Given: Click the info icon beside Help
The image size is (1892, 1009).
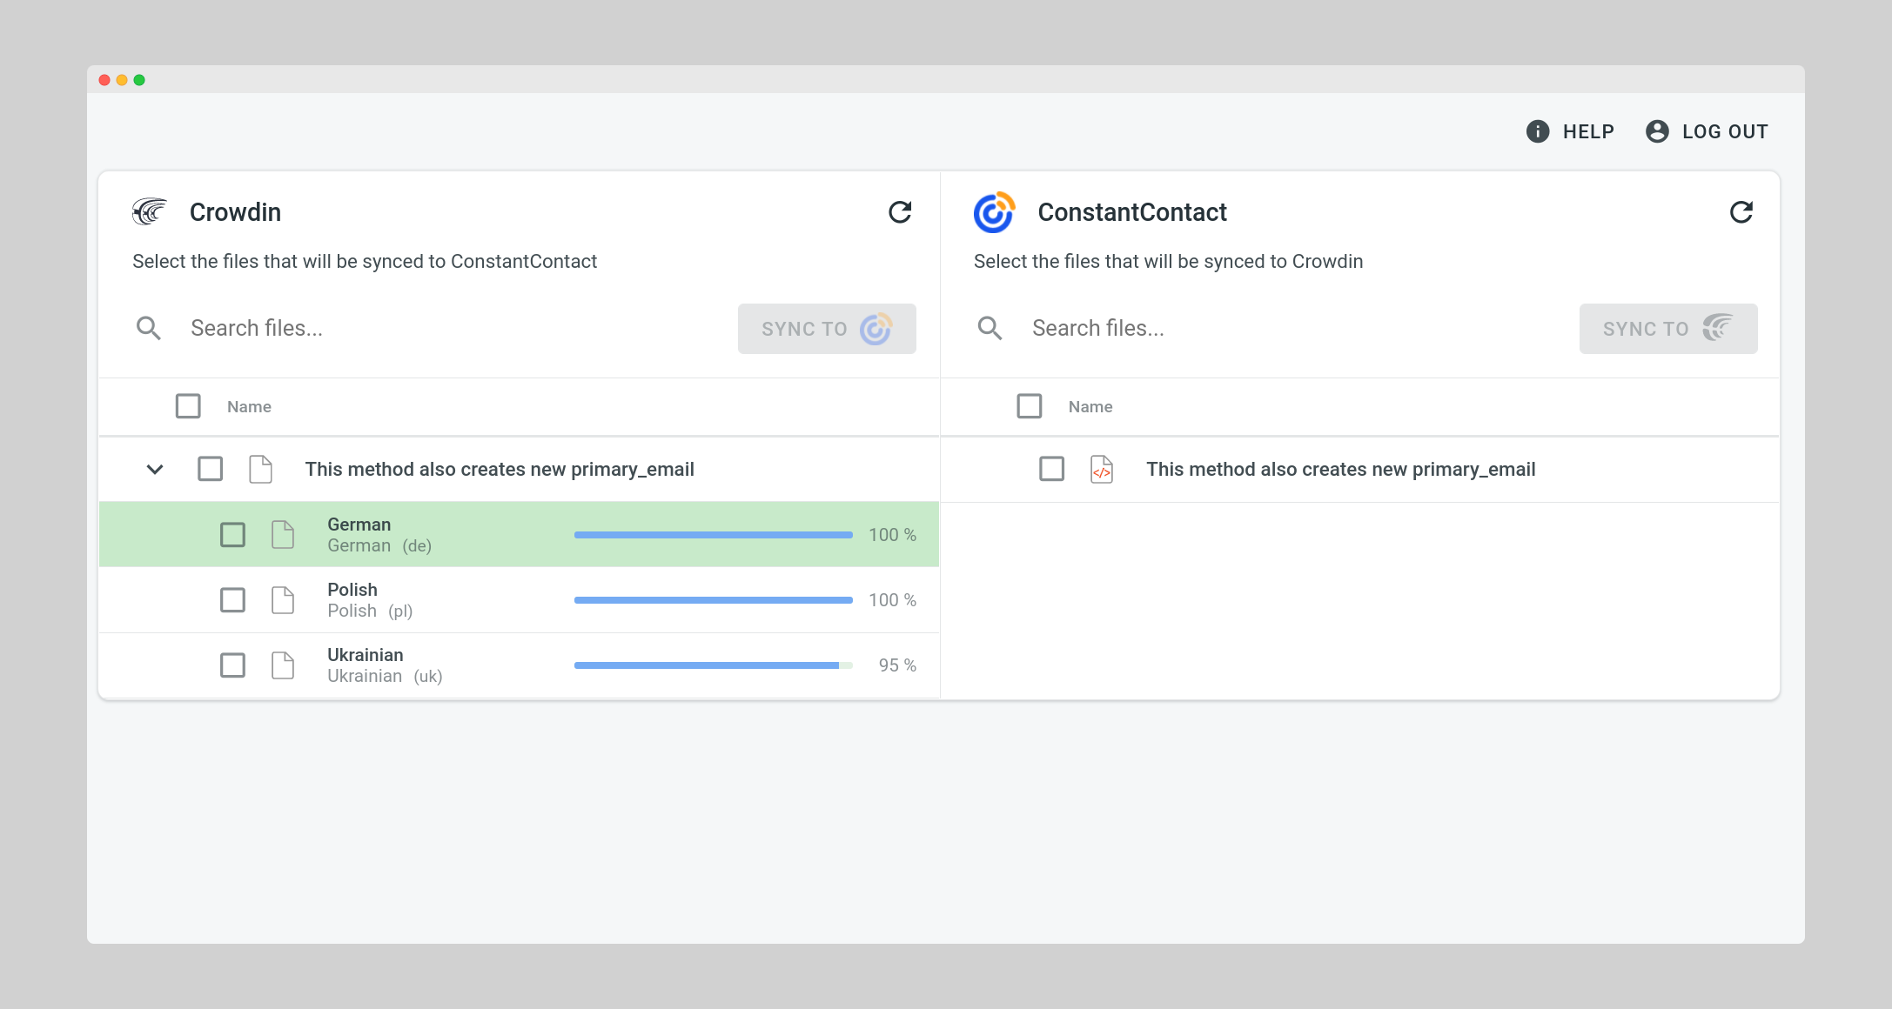Looking at the screenshot, I should (1538, 131).
